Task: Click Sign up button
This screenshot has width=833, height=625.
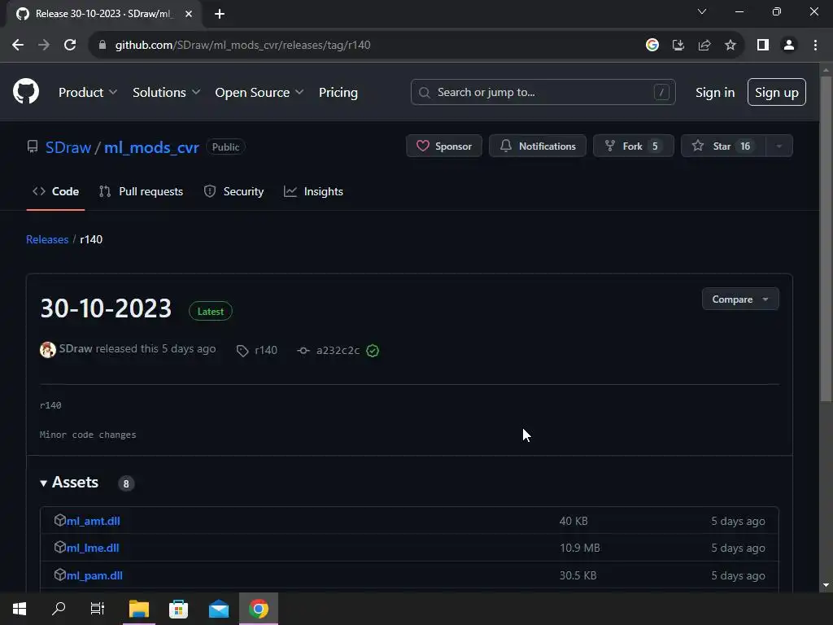Action: coord(777,93)
